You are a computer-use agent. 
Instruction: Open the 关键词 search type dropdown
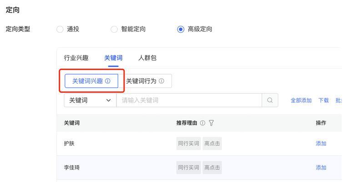click(90, 100)
